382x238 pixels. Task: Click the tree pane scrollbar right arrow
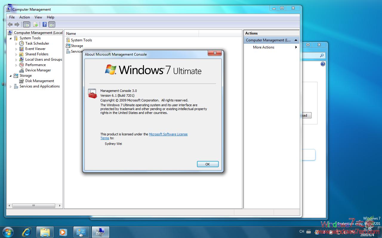pos(60,206)
